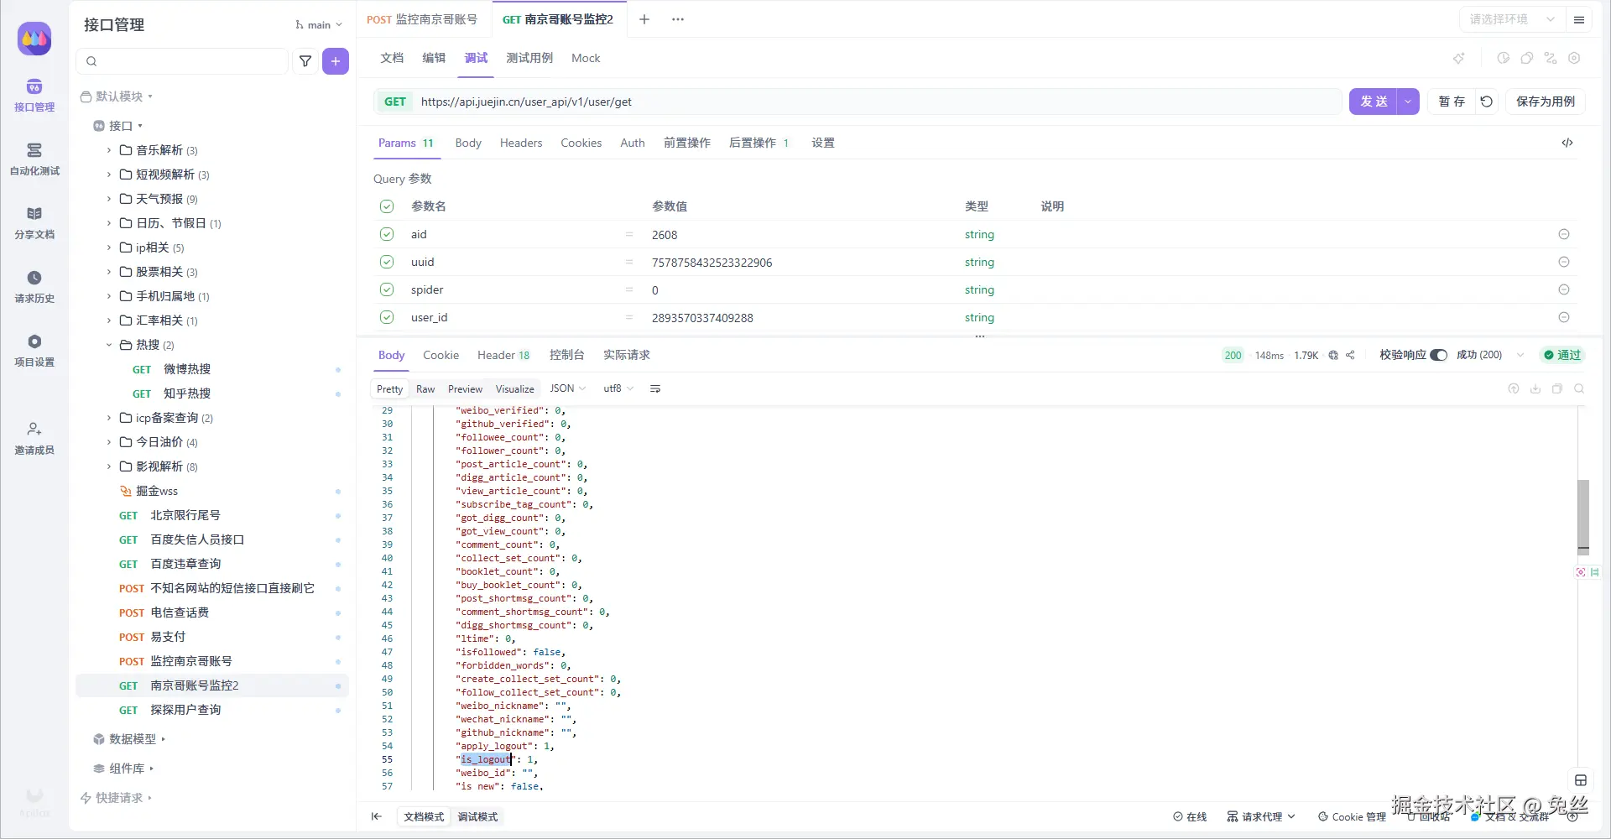The width and height of the screenshot is (1611, 839).
Task: Open the comments panel icon near top right
Action: click(1527, 58)
